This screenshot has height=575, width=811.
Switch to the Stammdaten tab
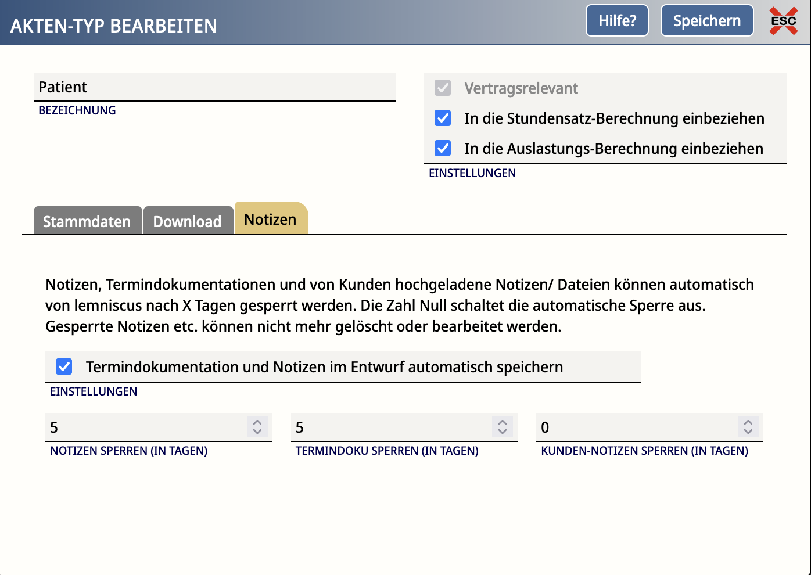click(87, 221)
